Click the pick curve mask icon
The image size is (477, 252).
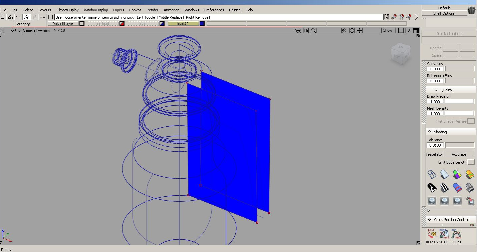tap(18, 17)
